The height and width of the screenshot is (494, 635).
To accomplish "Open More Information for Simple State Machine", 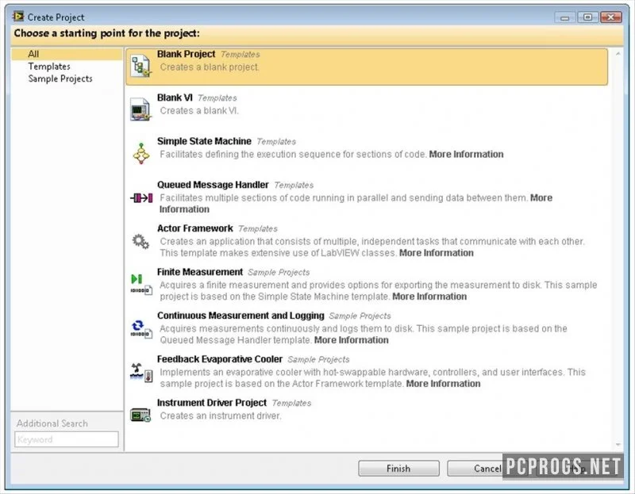I will (466, 154).
